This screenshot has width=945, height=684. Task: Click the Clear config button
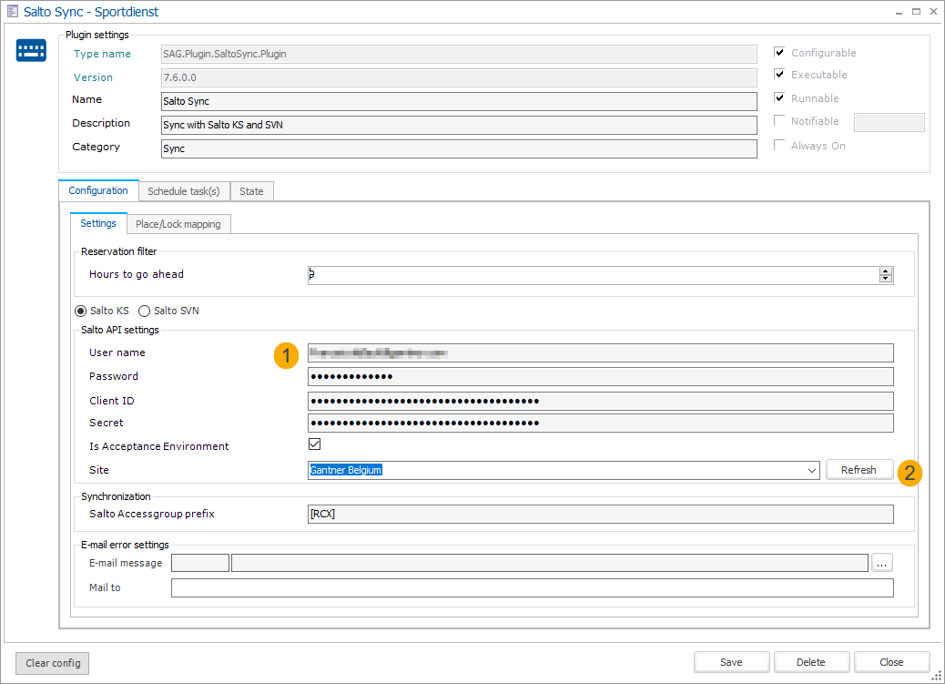pos(53,663)
